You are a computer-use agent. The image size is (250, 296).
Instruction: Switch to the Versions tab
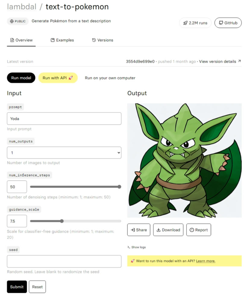pyautogui.click(x=103, y=40)
